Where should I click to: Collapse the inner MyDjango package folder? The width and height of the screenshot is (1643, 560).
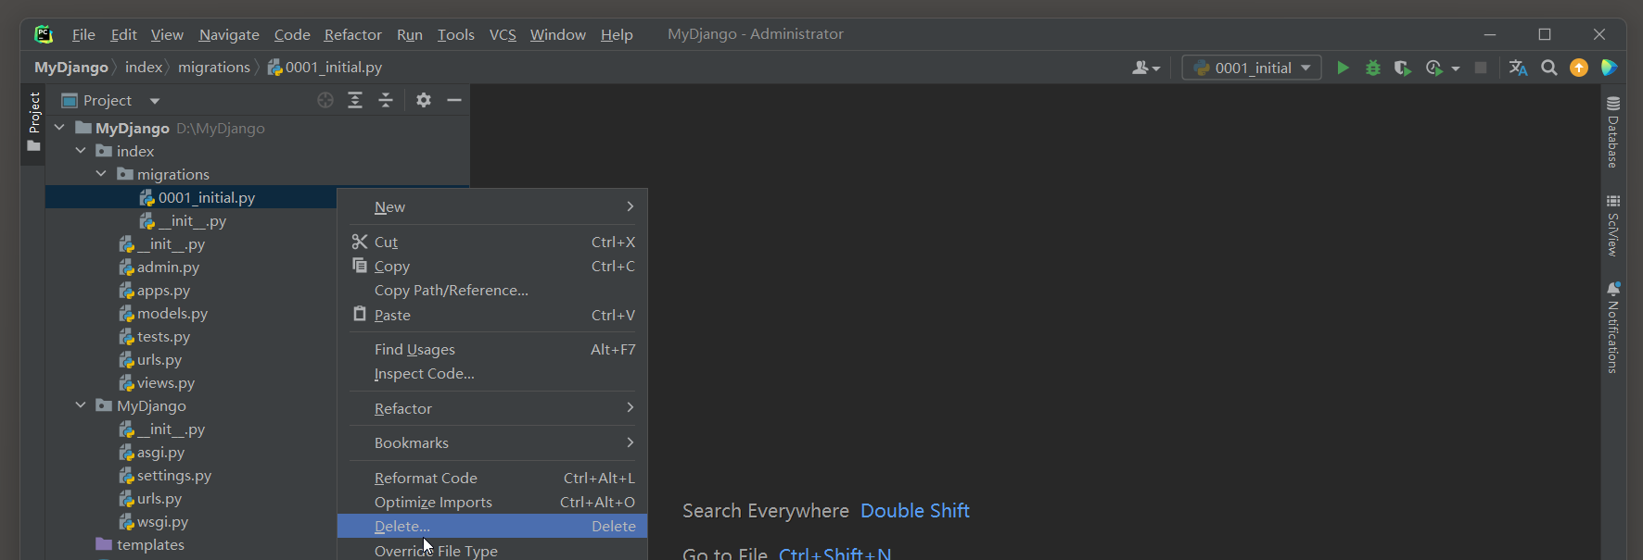81,405
